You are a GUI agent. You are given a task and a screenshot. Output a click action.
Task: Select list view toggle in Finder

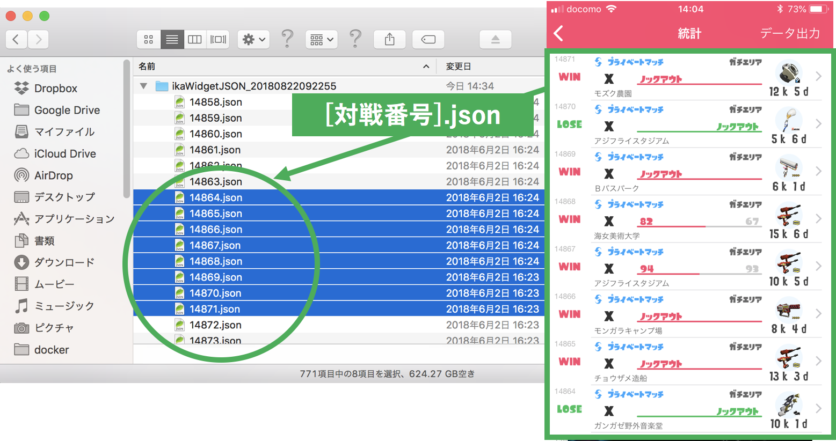click(x=172, y=39)
